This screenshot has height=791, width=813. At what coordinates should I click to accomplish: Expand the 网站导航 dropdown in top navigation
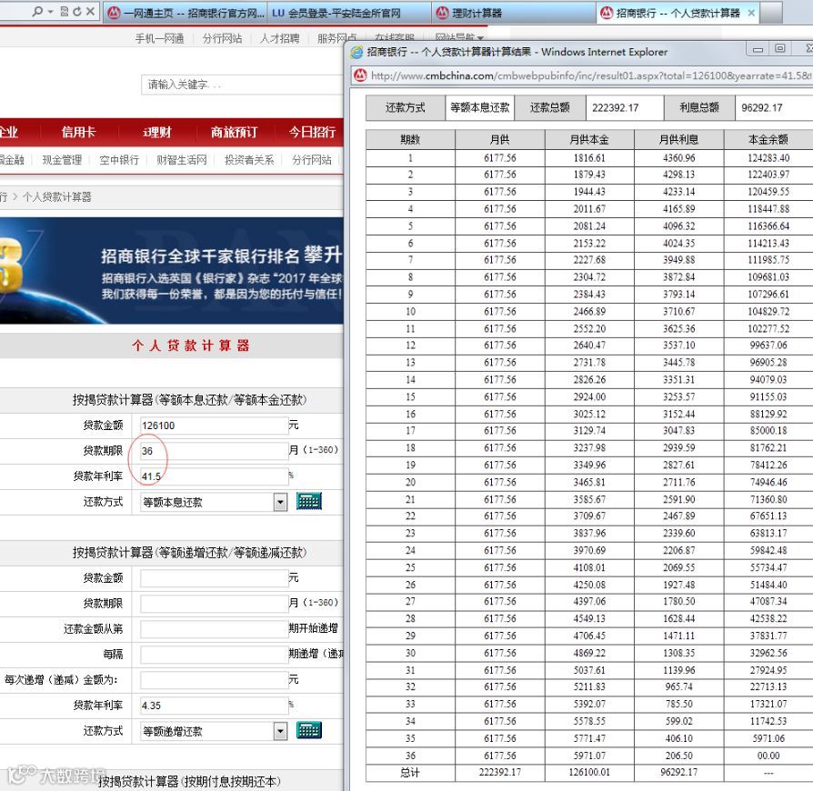pos(479,38)
